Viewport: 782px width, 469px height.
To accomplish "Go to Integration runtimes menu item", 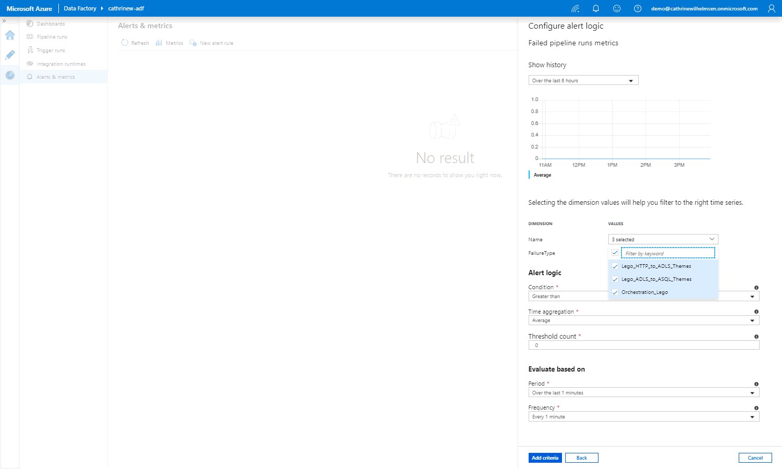I will click(60, 64).
